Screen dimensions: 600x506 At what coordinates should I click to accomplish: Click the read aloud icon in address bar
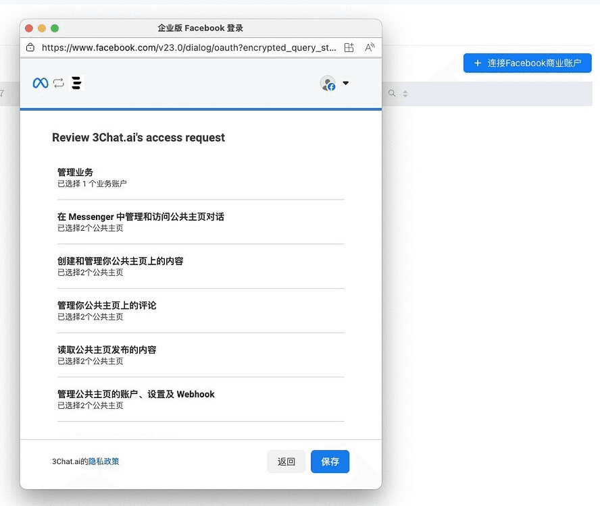pyautogui.click(x=370, y=47)
